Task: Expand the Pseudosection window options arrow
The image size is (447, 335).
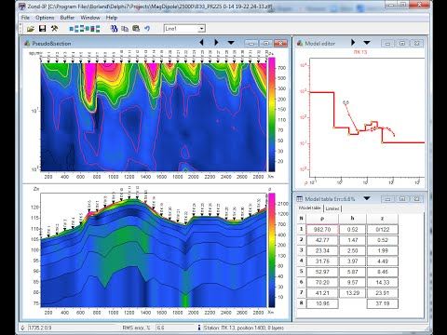Action: click(x=231, y=43)
